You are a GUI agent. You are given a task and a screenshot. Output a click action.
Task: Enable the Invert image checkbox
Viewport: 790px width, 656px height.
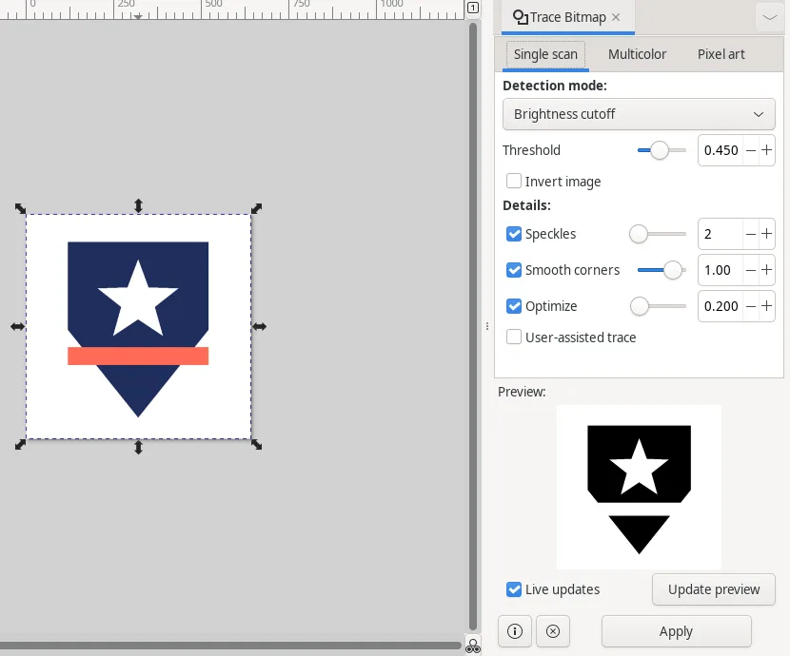(513, 181)
